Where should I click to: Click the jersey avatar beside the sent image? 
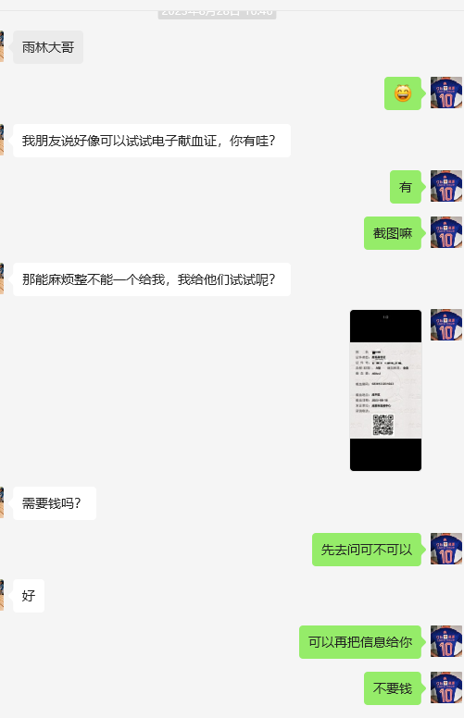pyautogui.click(x=446, y=325)
